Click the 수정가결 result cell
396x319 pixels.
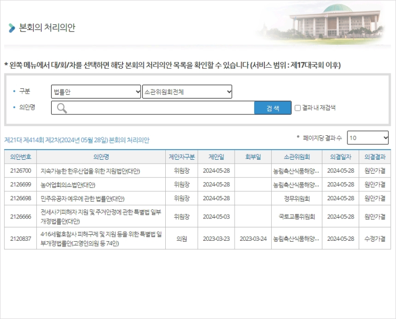coord(375,239)
